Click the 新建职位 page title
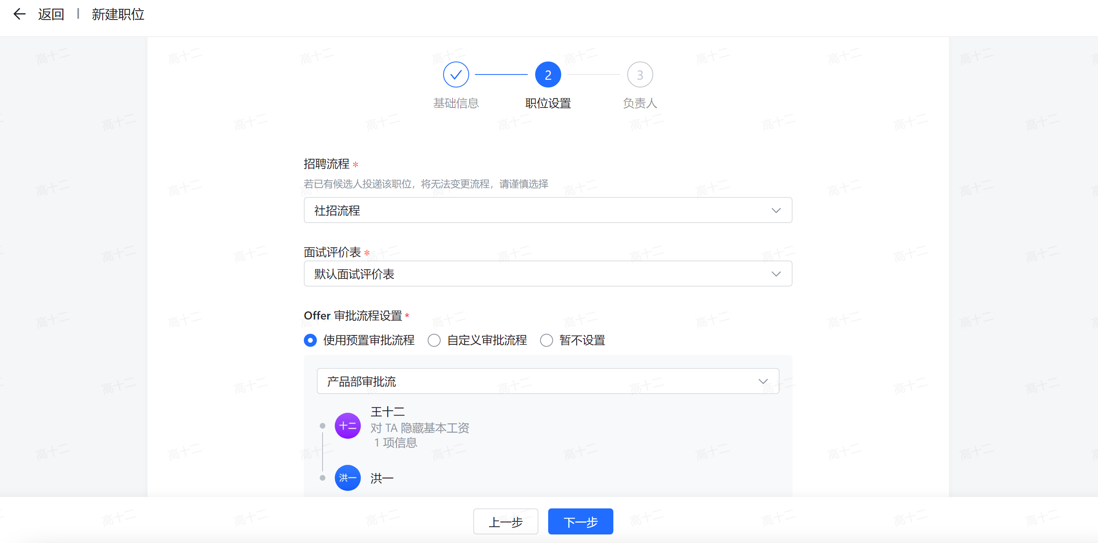The width and height of the screenshot is (1098, 543). pyautogui.click(x=118, y=15)
